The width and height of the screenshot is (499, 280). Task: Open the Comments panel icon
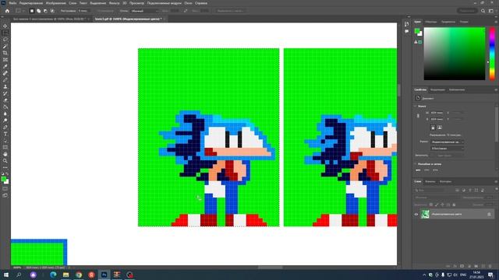click(407, 31)
